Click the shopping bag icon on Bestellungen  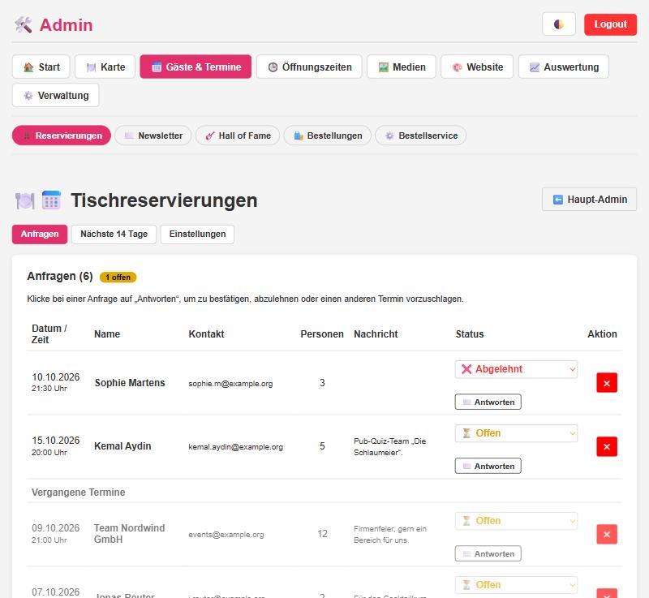click(x=299, y=136)
